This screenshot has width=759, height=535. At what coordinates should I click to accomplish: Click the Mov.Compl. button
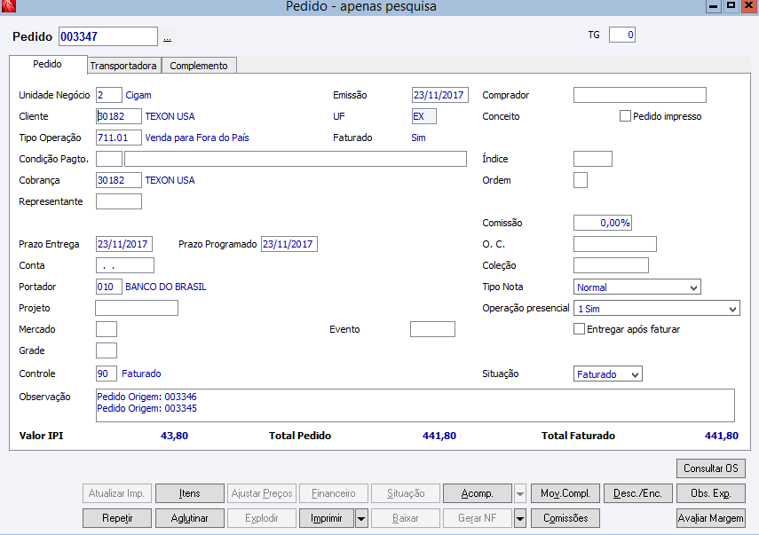point(565,493)
